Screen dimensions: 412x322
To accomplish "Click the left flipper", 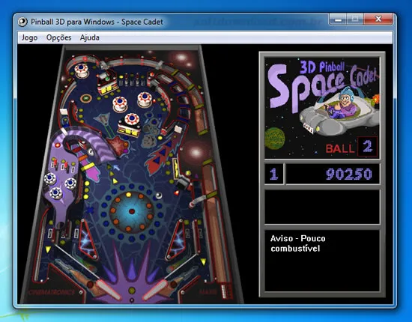I will coord(108,289).
